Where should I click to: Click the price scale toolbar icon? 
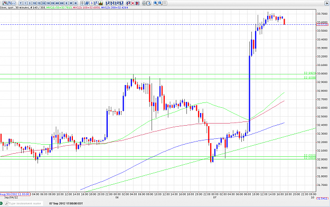click(96, 3)
